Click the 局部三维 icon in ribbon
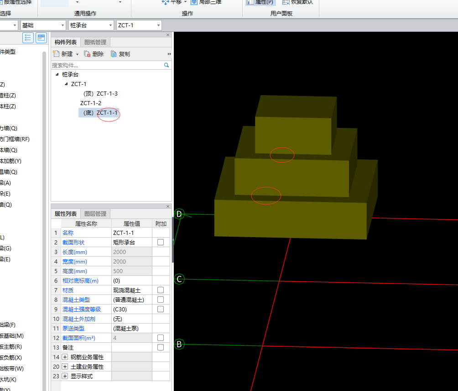 [194, 2]
